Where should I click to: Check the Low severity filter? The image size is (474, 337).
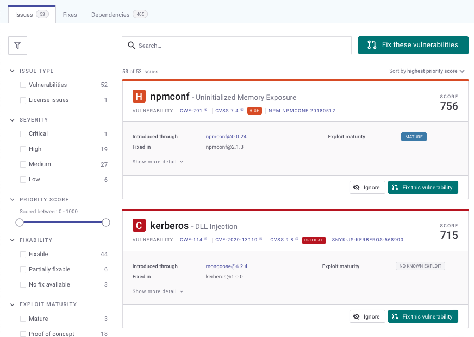23,180
